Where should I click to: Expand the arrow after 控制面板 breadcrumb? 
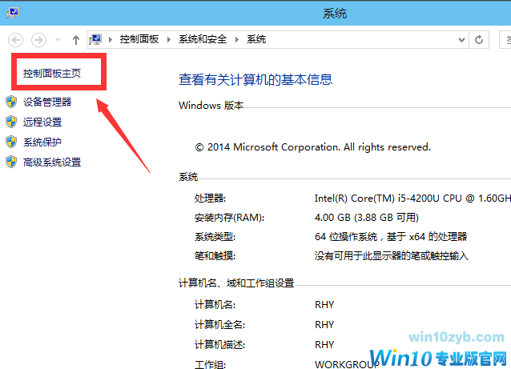pyautogui.click(x=169, y=40)
